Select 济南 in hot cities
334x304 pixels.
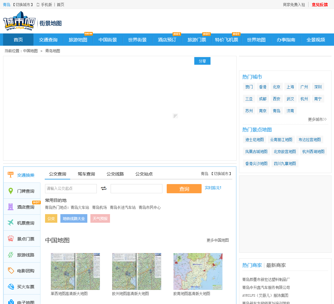290,111
